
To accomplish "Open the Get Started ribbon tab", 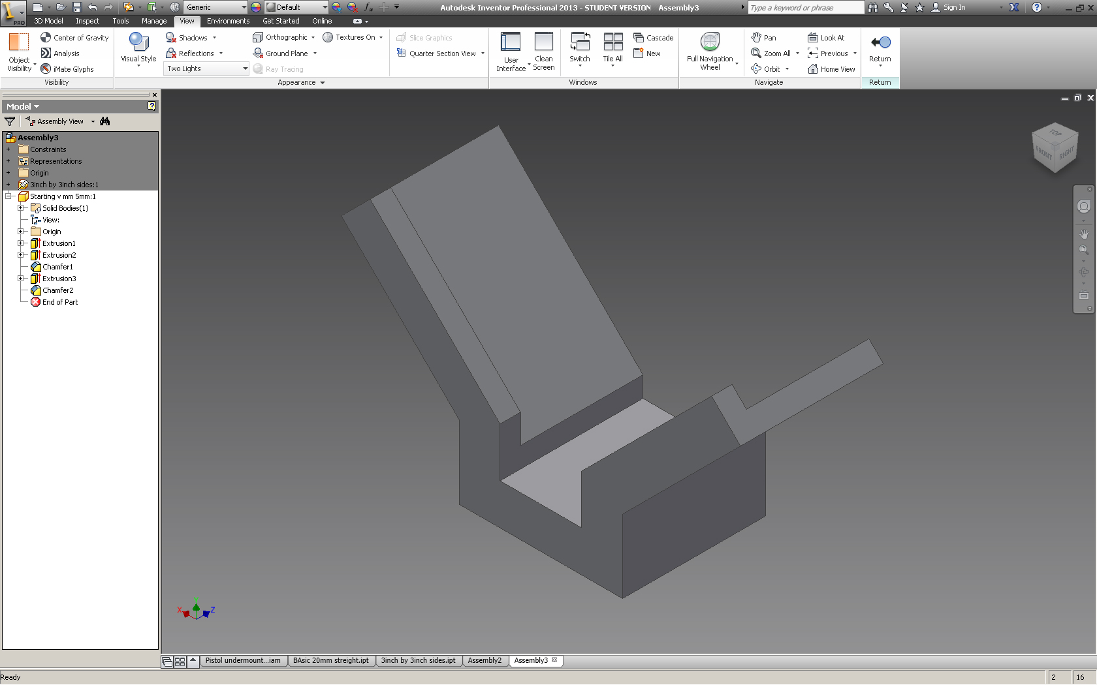I will (x=281, y=21).
